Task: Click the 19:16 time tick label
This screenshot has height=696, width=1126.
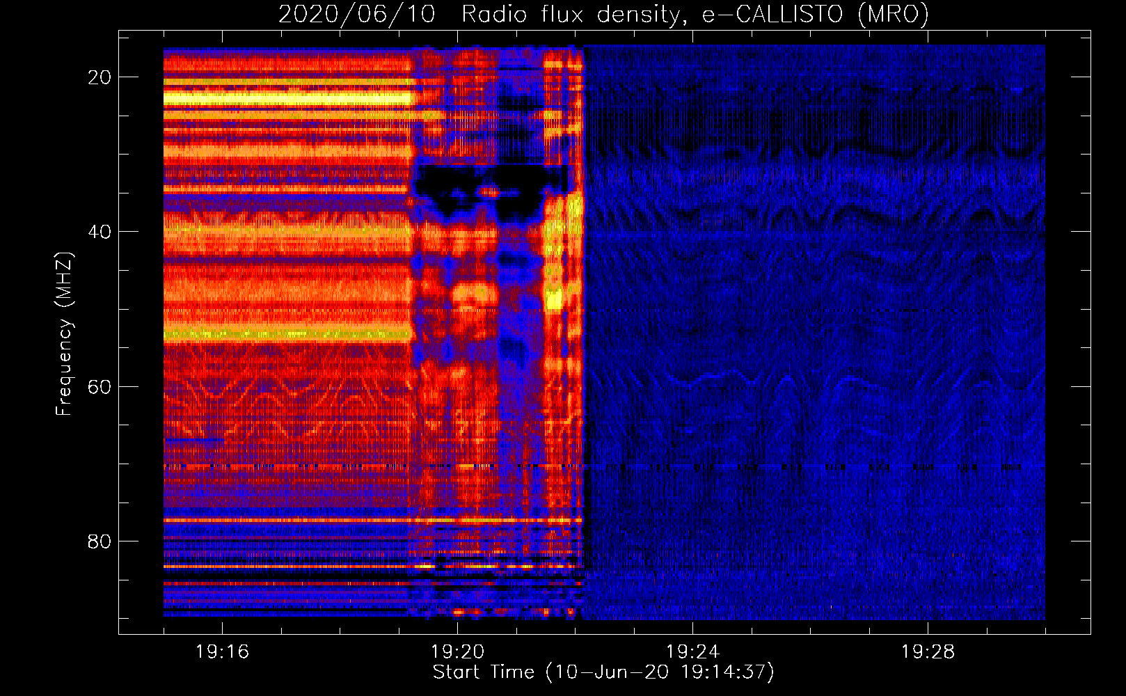Action: tap(222, 652)
